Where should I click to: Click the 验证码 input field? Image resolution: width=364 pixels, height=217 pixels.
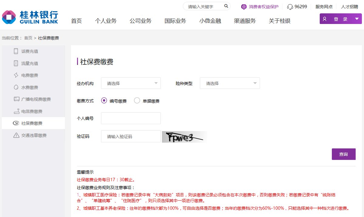point(131,136)
